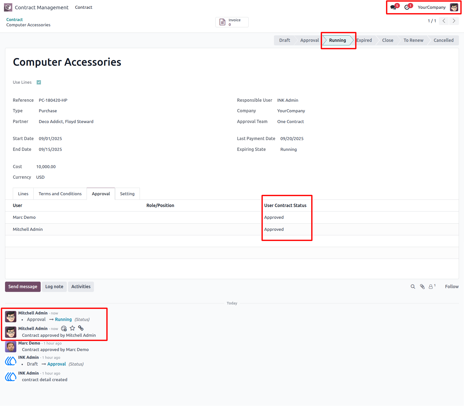The width and height of the screenshot is (464, 406).
Task: Copy link of Mitchell Admin's message
Action: point(81,328)
